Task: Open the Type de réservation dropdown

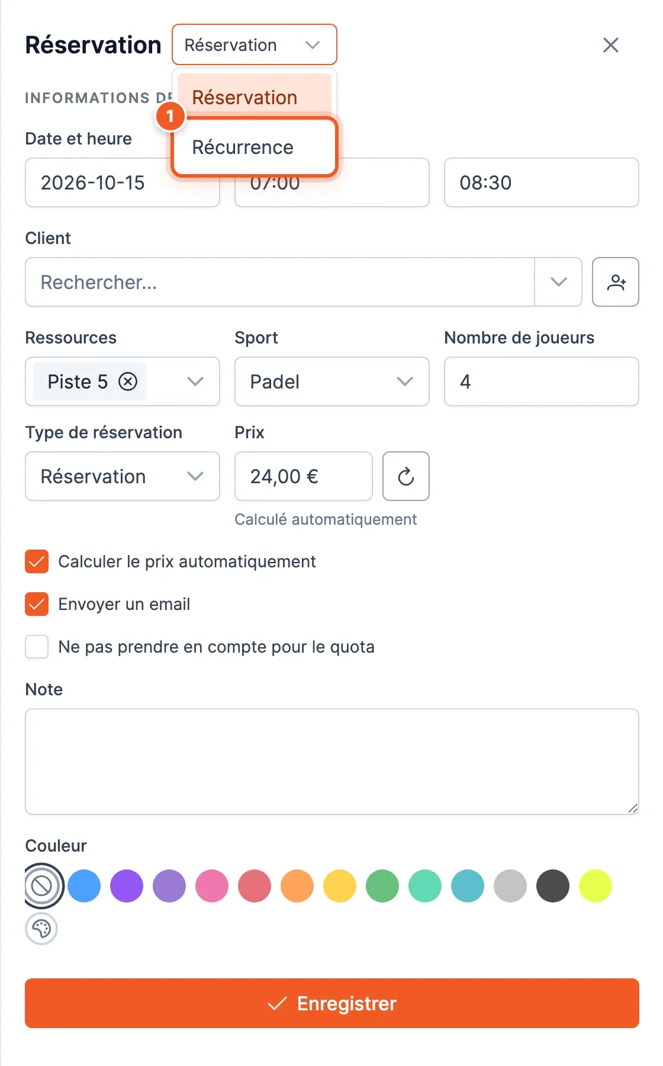Action: pos(123,476)
